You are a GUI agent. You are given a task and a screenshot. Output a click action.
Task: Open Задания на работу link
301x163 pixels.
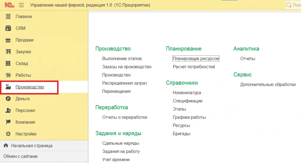coord(121,151)
